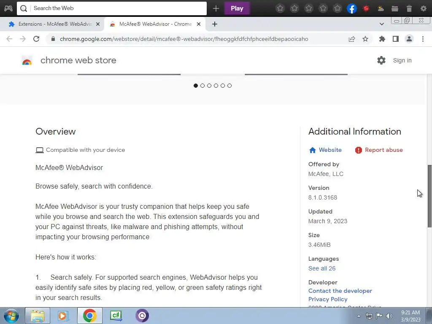View site information lock icon
Image resolution: width=432 pixels, height=324 pixels.
(x=53, y=39)
